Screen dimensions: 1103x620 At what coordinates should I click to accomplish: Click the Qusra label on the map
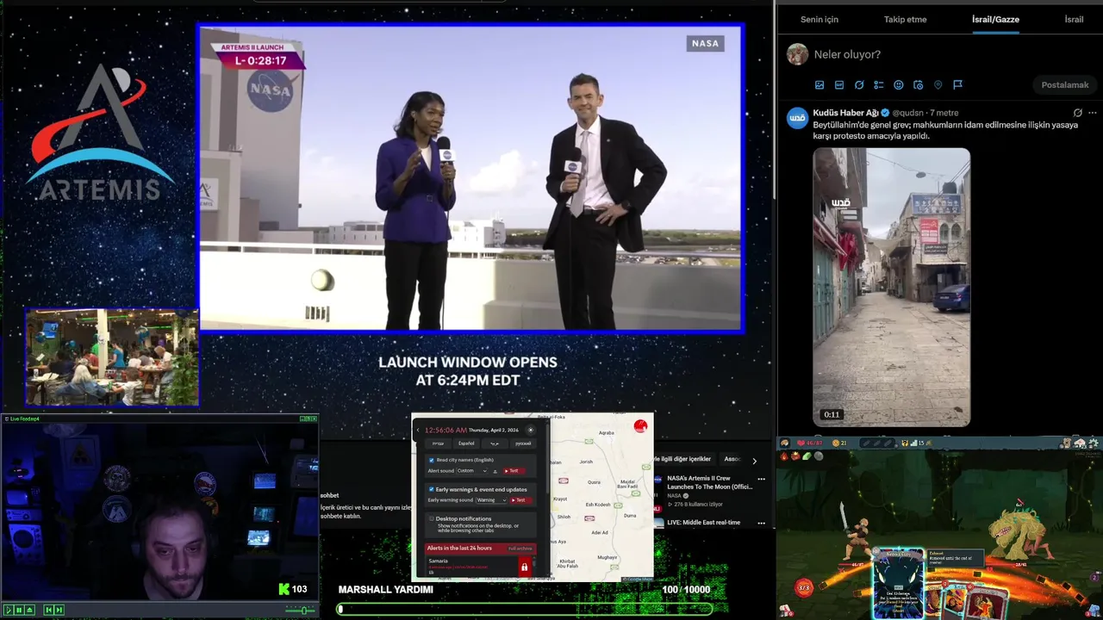click(594, 482)
